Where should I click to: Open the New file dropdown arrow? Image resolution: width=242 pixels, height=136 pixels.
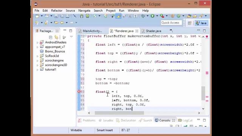[42, 16]
